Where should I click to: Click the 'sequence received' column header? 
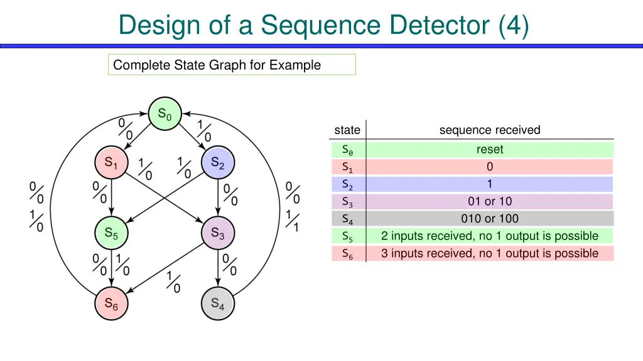(490, 130)
